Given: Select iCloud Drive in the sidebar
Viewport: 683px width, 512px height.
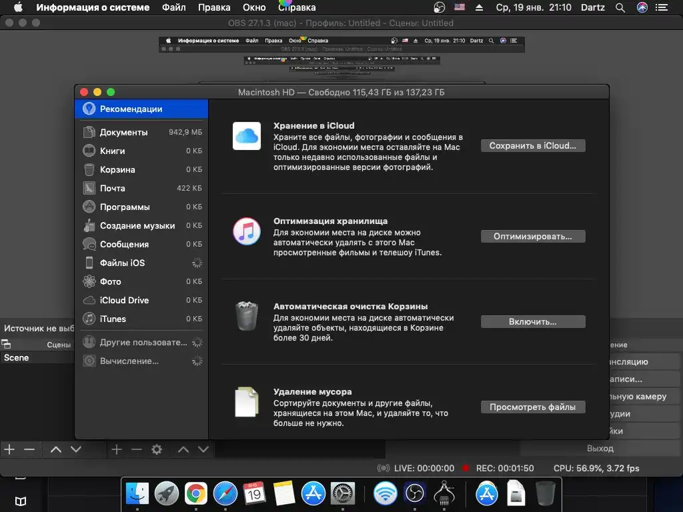Looking at the screenshot, I should coord(141,301).
